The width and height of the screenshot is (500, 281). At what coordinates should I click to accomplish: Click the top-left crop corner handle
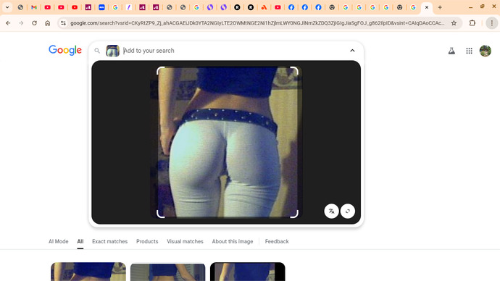(160, 71)
